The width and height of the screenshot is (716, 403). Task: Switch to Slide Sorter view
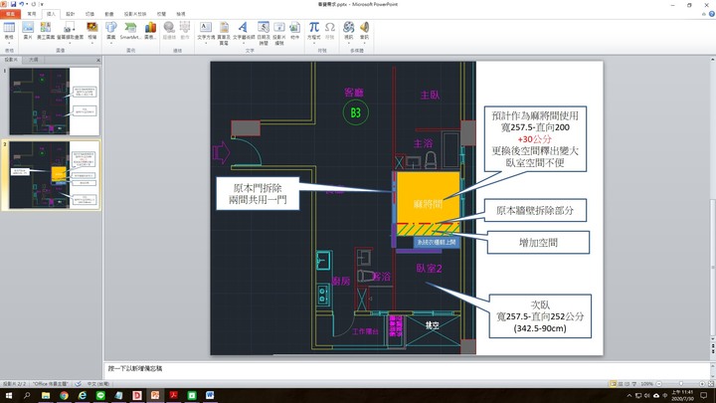pyautogui.click(x=621, y=384)
